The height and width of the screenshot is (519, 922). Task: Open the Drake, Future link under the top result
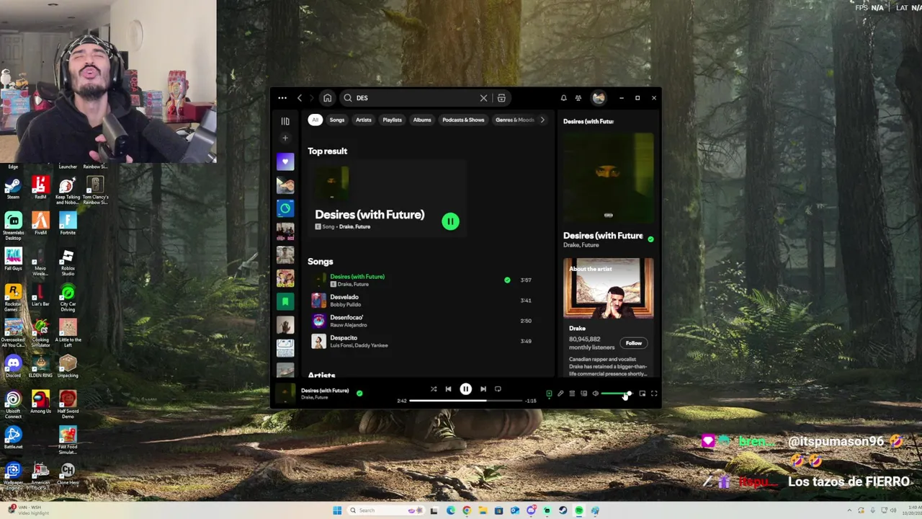354,227
